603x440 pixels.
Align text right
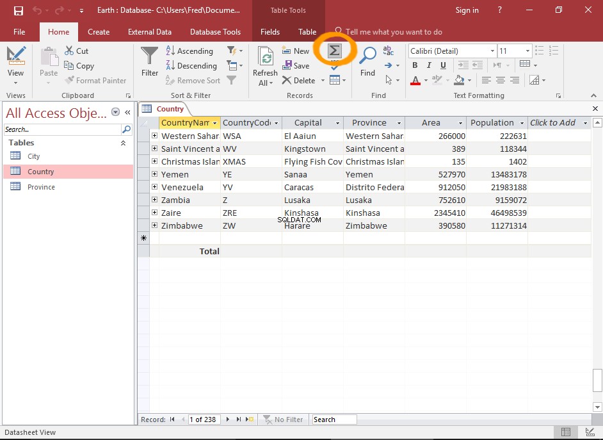pos(515,81)
